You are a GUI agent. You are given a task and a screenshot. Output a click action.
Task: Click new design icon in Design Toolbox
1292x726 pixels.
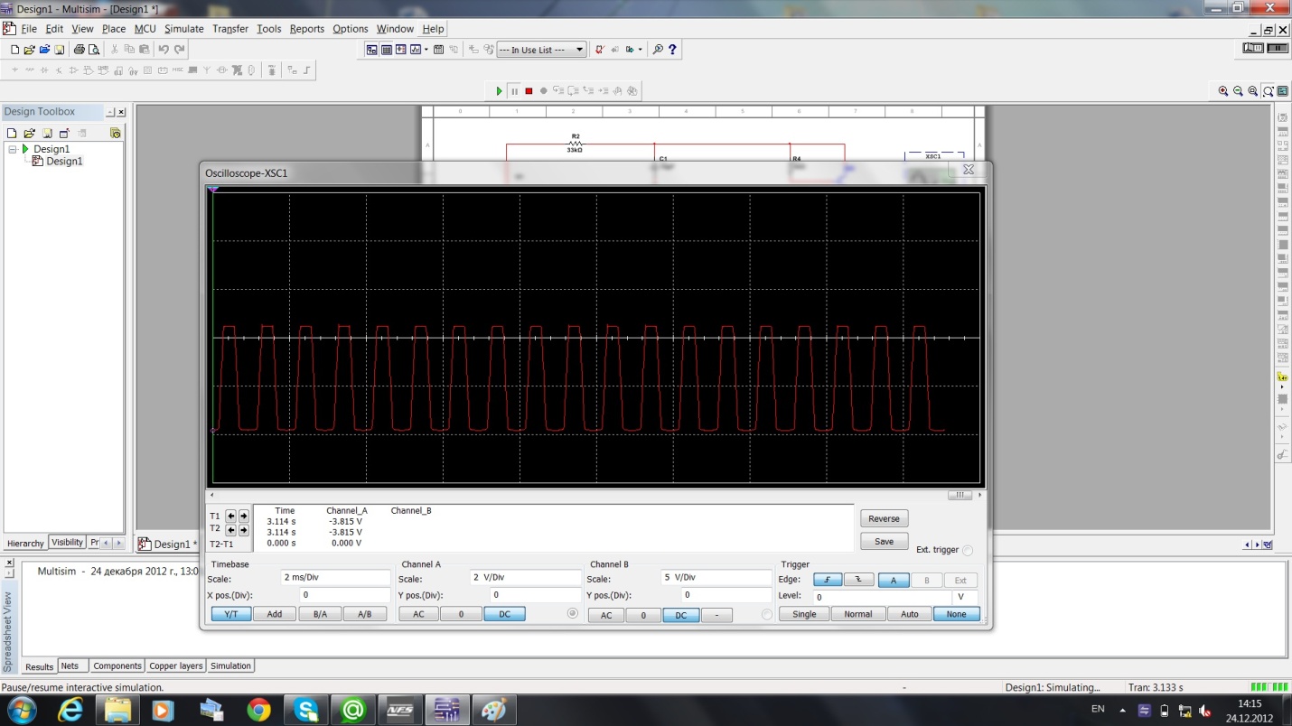12,133
